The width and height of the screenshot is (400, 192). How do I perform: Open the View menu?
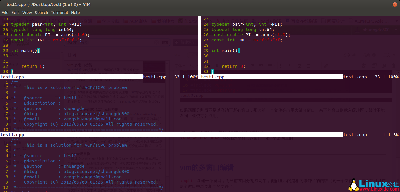[27, 13]
